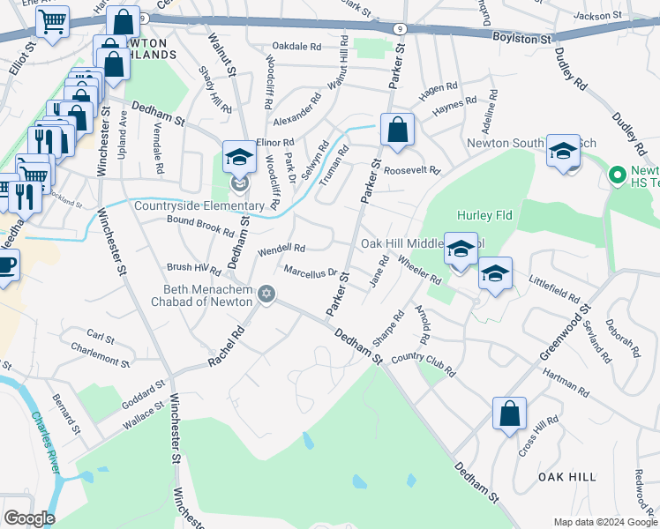Click the shopping bag marker above Dedham St label
This screenshot has height=529, width=660.
(x=113, y=64)
